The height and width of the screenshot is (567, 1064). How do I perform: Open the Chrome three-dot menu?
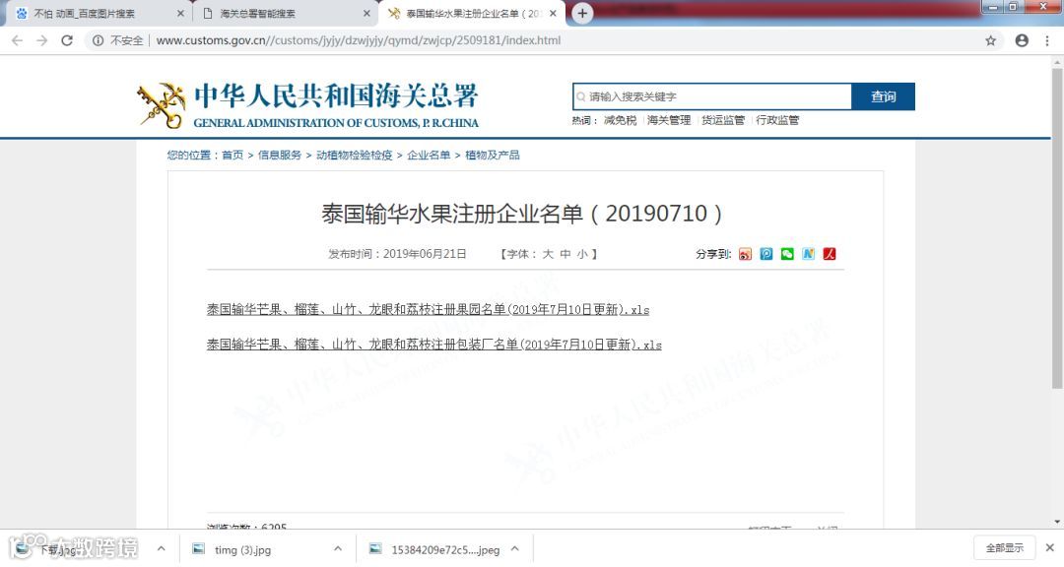tap(1047, 40)
